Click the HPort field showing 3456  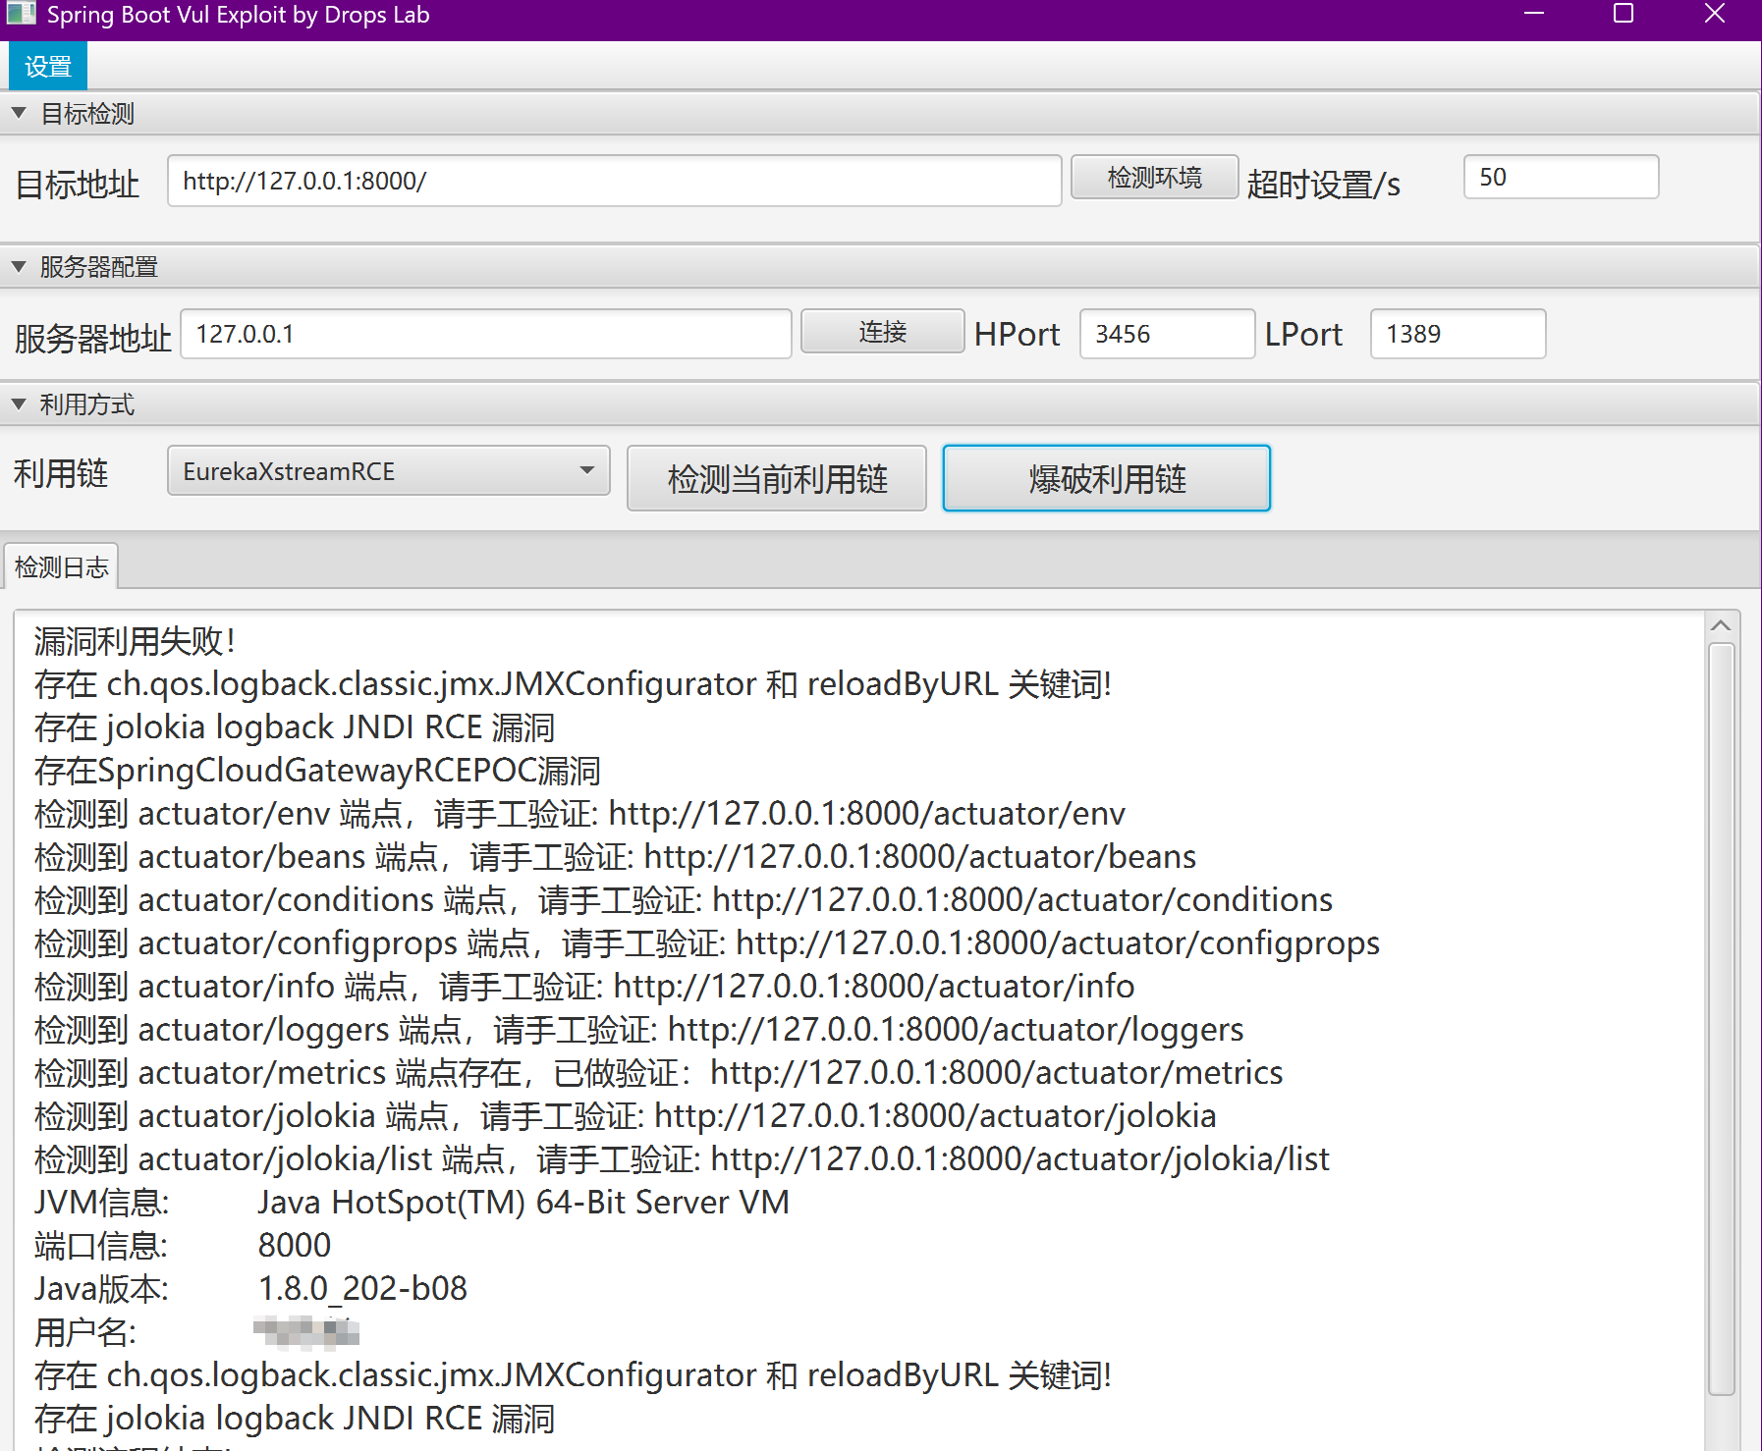point(1166,334)
